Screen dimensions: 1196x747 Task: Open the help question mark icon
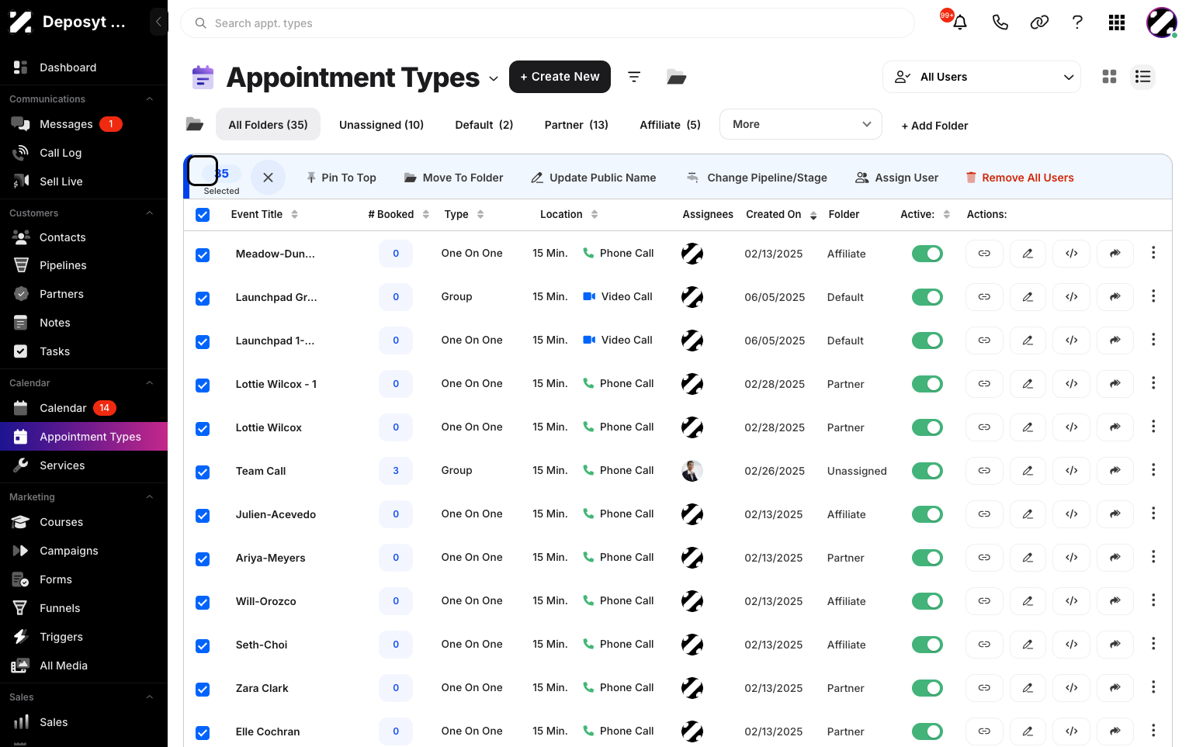pos(1077,22)
